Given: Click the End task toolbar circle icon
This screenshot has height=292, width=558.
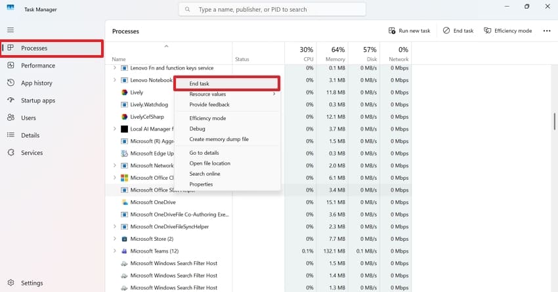Looking at the screenshot, I should [x=446, y=31].
